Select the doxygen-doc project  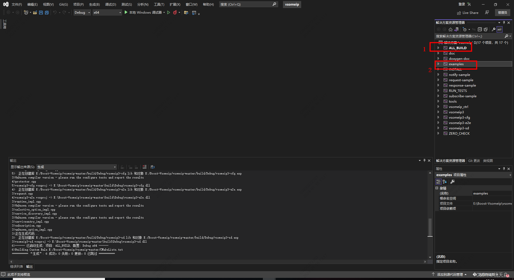459,59
